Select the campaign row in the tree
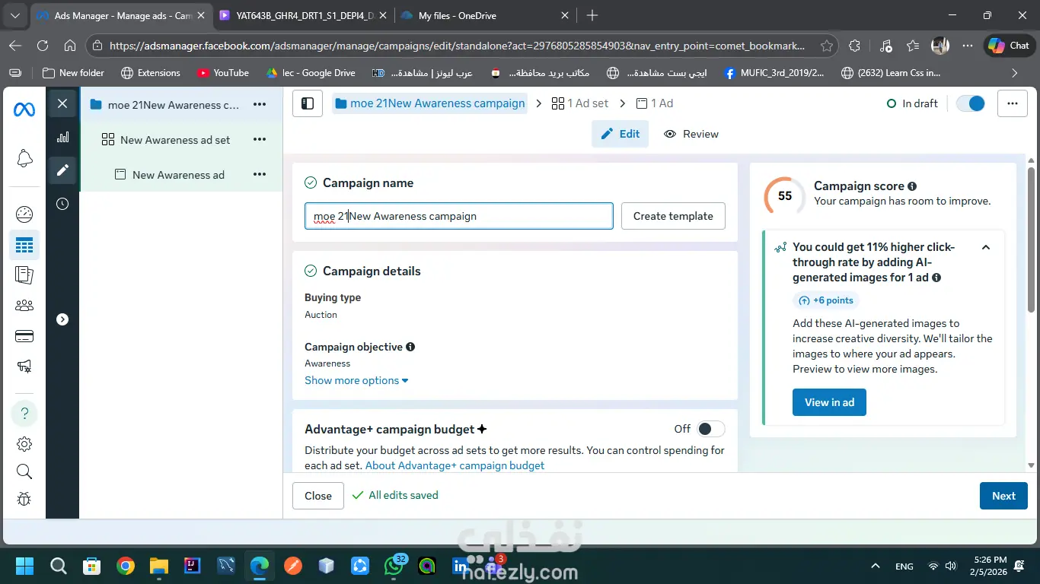 tap(174, 105)
